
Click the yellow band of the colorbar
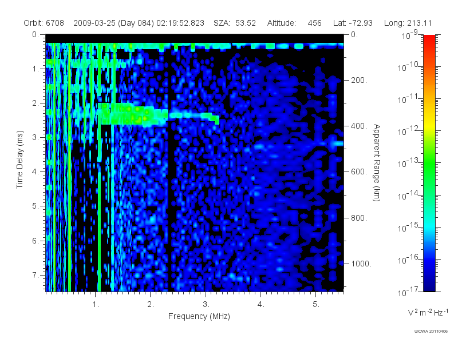pos(429,126)
